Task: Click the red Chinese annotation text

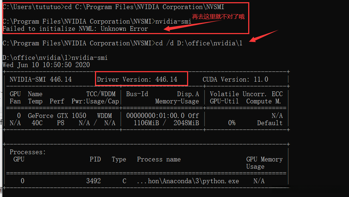Action: (218, 17)
